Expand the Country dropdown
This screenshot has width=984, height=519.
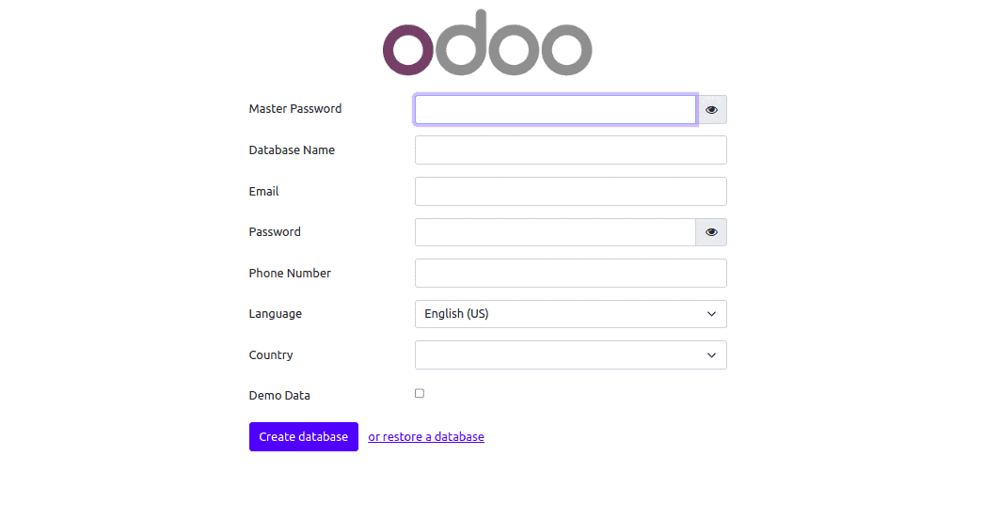(570, 355)
